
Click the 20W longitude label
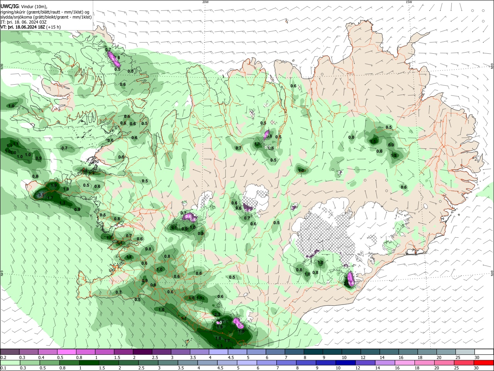[205, 2]
